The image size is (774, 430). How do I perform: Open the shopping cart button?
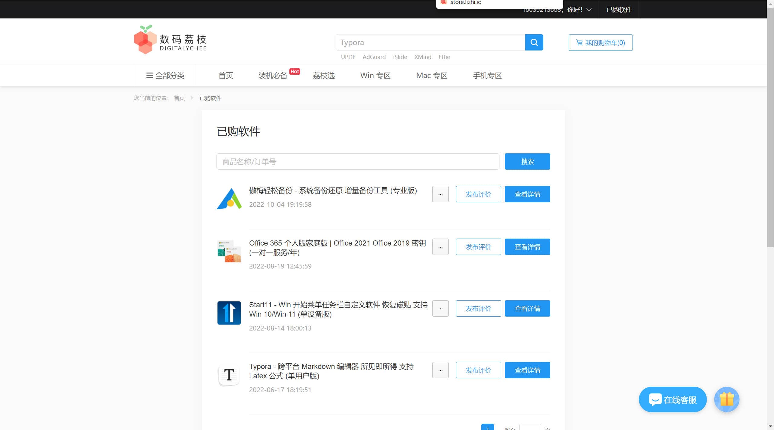pyautogui.click(x=600, y=43)
